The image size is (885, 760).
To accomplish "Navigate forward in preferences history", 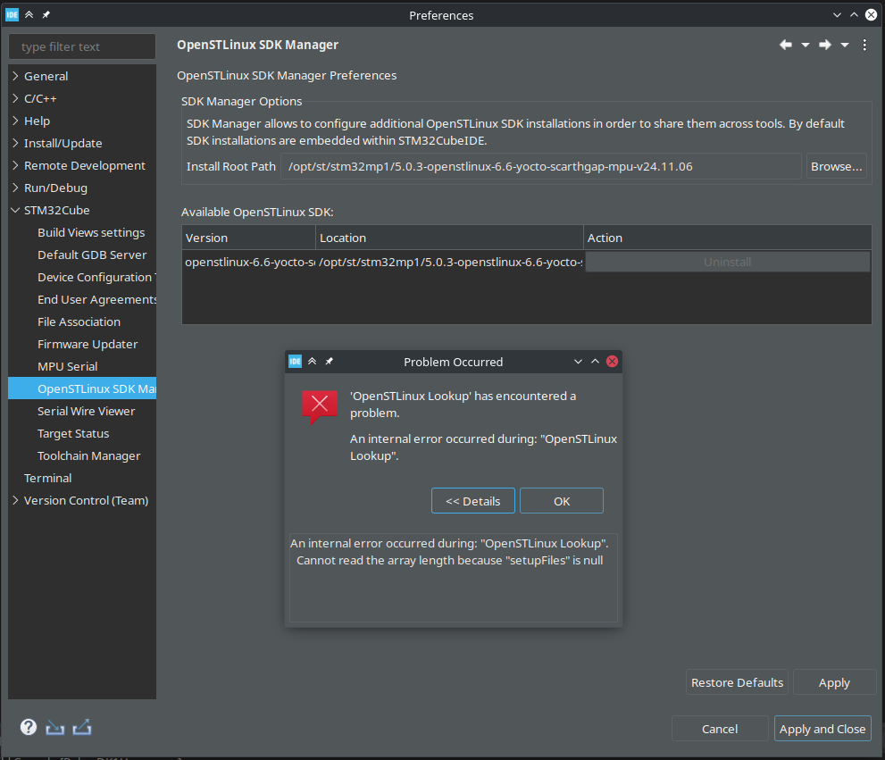I will (823, 45).
